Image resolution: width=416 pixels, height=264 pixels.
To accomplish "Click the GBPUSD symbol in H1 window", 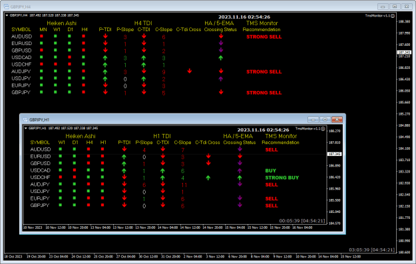I will pos(41,163).
